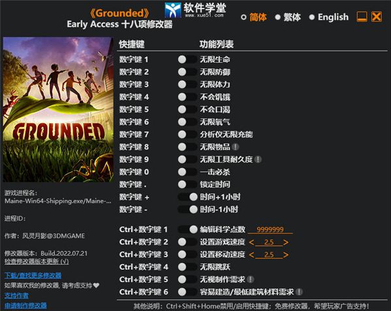
Task: Click info icon next to 无限物品
Action: (235, 147)
